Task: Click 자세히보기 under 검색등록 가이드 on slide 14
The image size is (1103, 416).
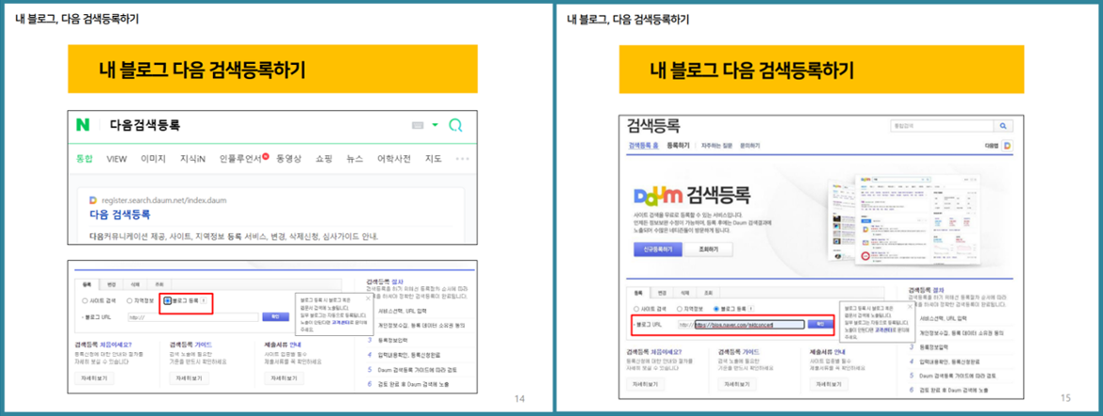Action: pos(189,378)
